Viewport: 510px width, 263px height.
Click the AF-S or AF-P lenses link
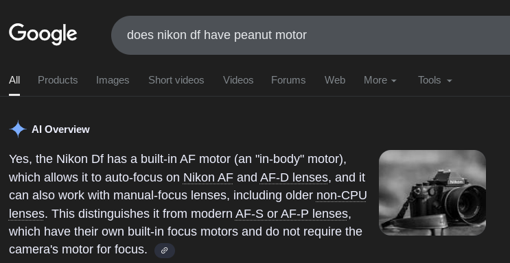(291, 214)
